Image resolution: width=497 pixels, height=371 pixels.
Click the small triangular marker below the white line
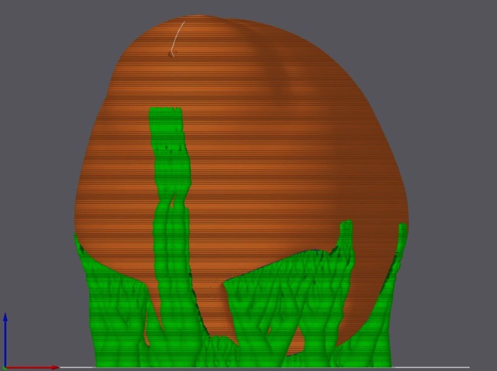click(x=170, y=54)
